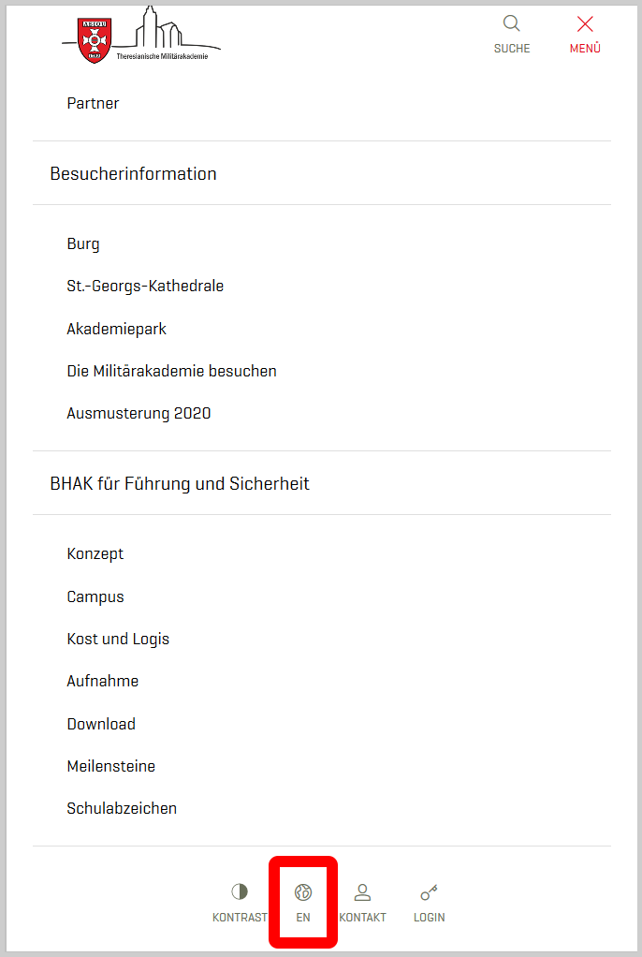
Task: Open Login via the key icon
Action: pos(429,892)
